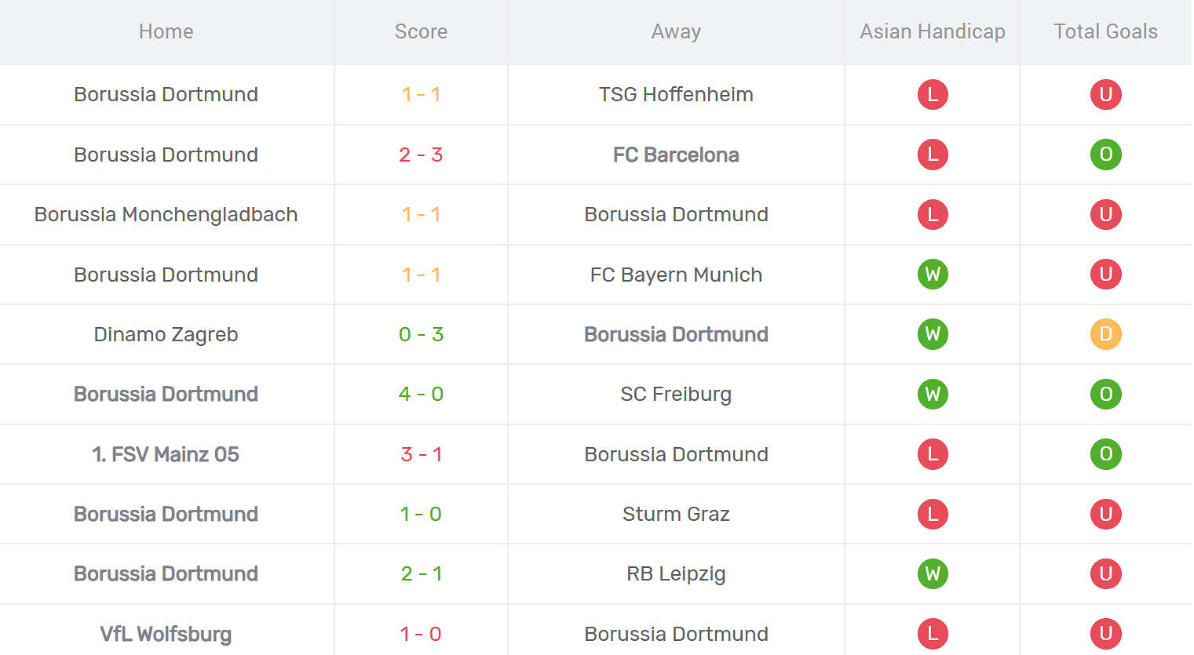Open the 1. FSV Mainz 05 team link
This screenshot has width=1194, height=655.
166,454
